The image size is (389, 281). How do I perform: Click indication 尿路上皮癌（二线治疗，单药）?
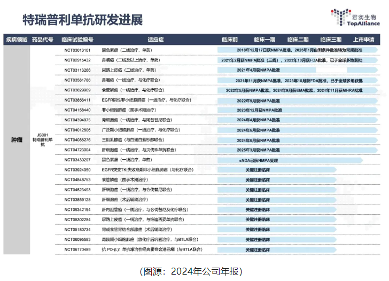[x=129, y=70]
